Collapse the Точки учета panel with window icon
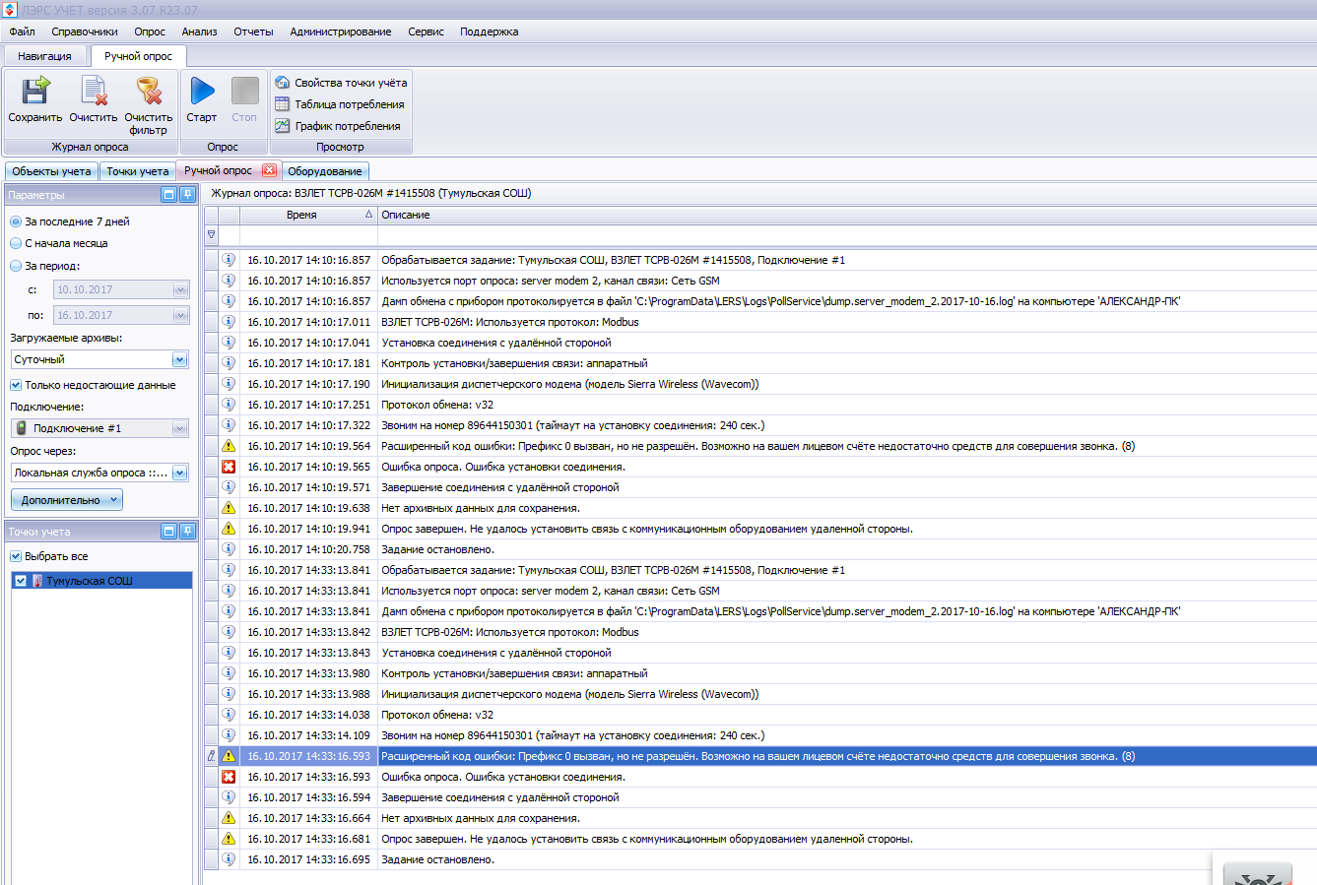The width and height of the screenshot is (1317, 885). pyautogui.click(x=168, y=532)
